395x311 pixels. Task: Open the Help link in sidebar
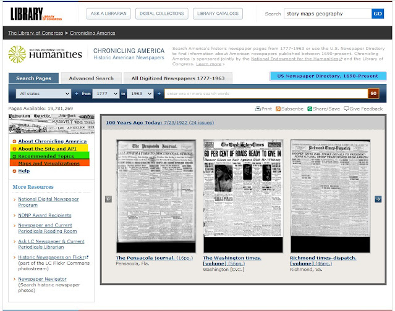(x=24, y=171)
